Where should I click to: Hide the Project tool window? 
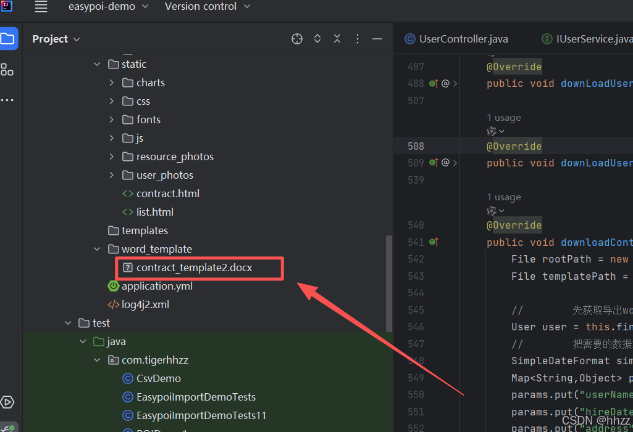coord(377,39)
